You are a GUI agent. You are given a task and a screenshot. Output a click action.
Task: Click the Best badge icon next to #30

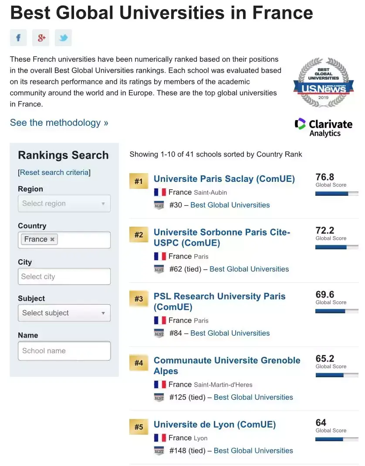[x=159, y=205]
